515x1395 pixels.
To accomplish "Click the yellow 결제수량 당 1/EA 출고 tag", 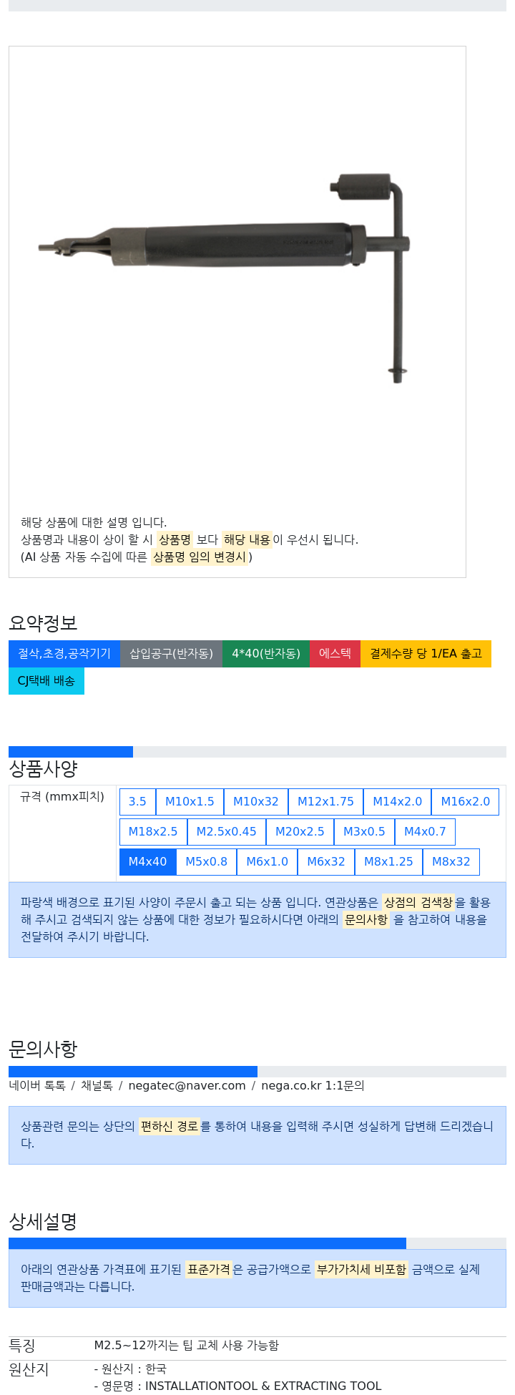I will click(x=426, y=654).
